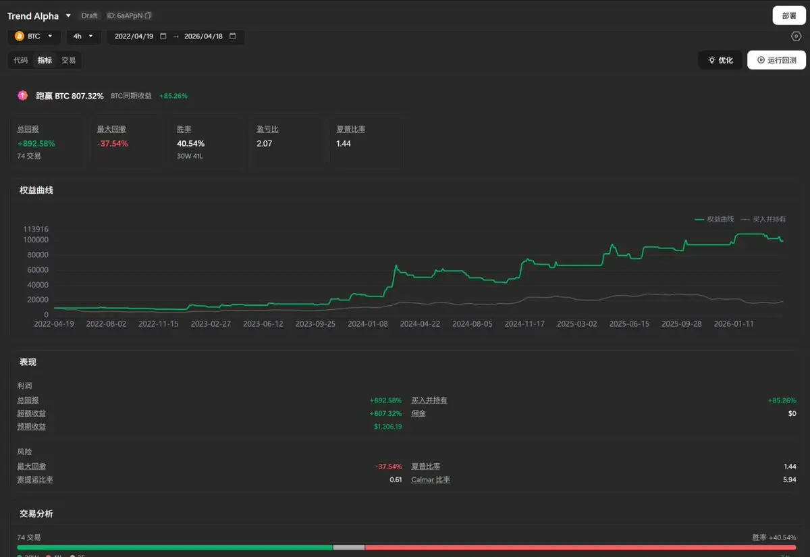The image size is (810, 557).
Task: Copy the strategy ID 6aAPpN
Action: (148, 16)
